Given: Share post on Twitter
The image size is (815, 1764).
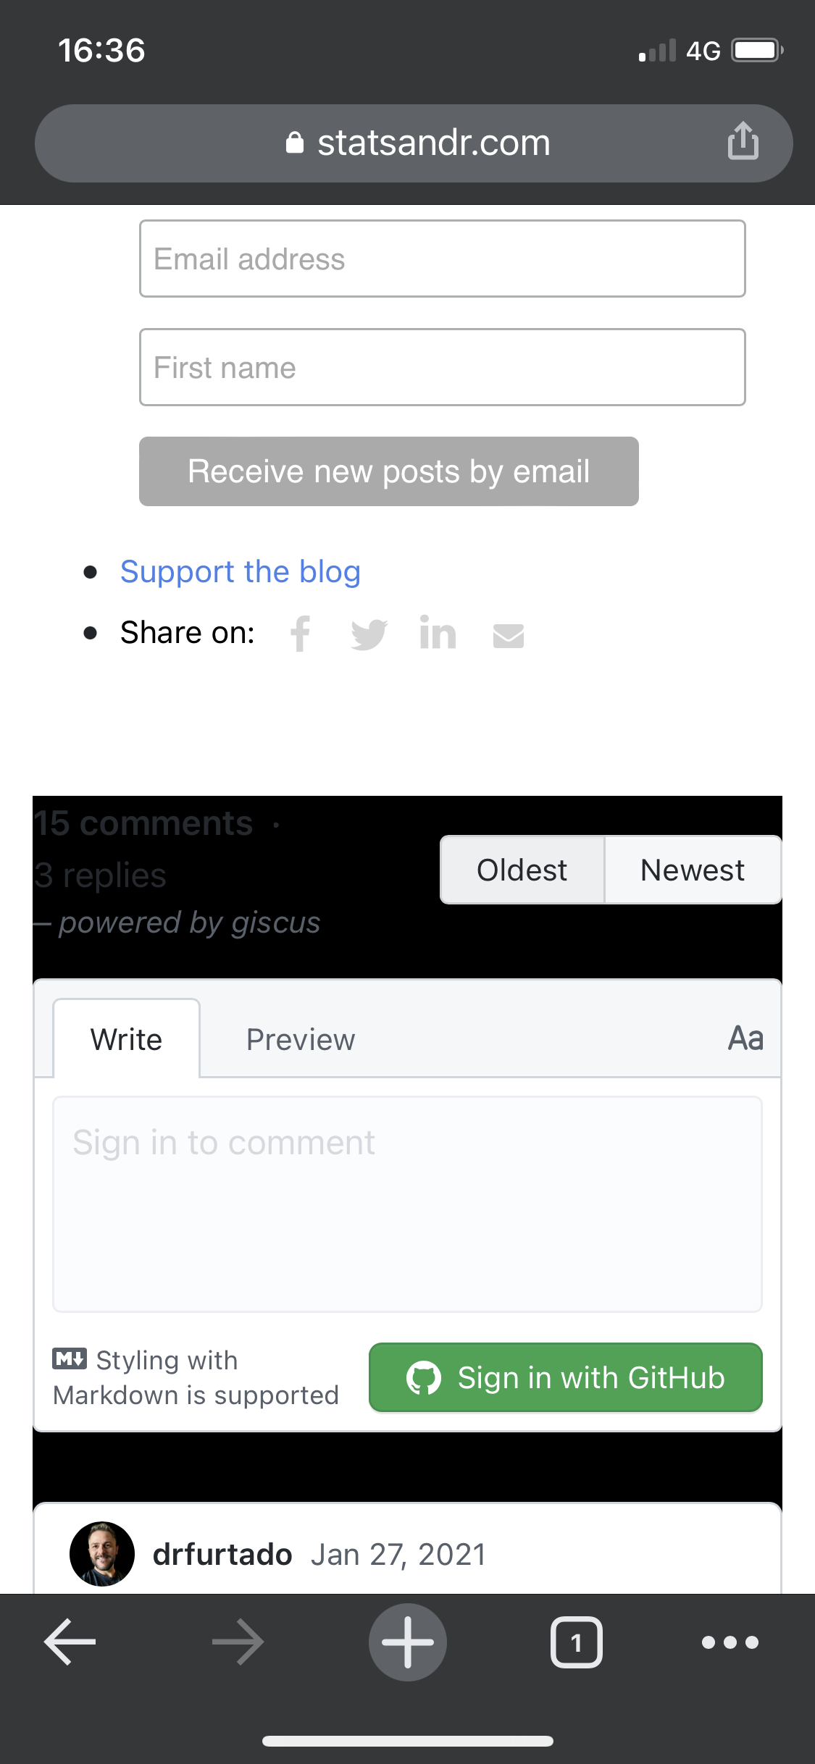Looking at the screenshot, I should (x=369, y=633).
